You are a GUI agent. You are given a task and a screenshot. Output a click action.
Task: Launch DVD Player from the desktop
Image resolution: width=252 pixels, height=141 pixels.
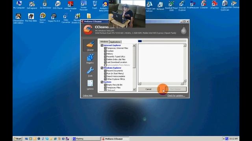pyautogui.click(x=58, y=5)
